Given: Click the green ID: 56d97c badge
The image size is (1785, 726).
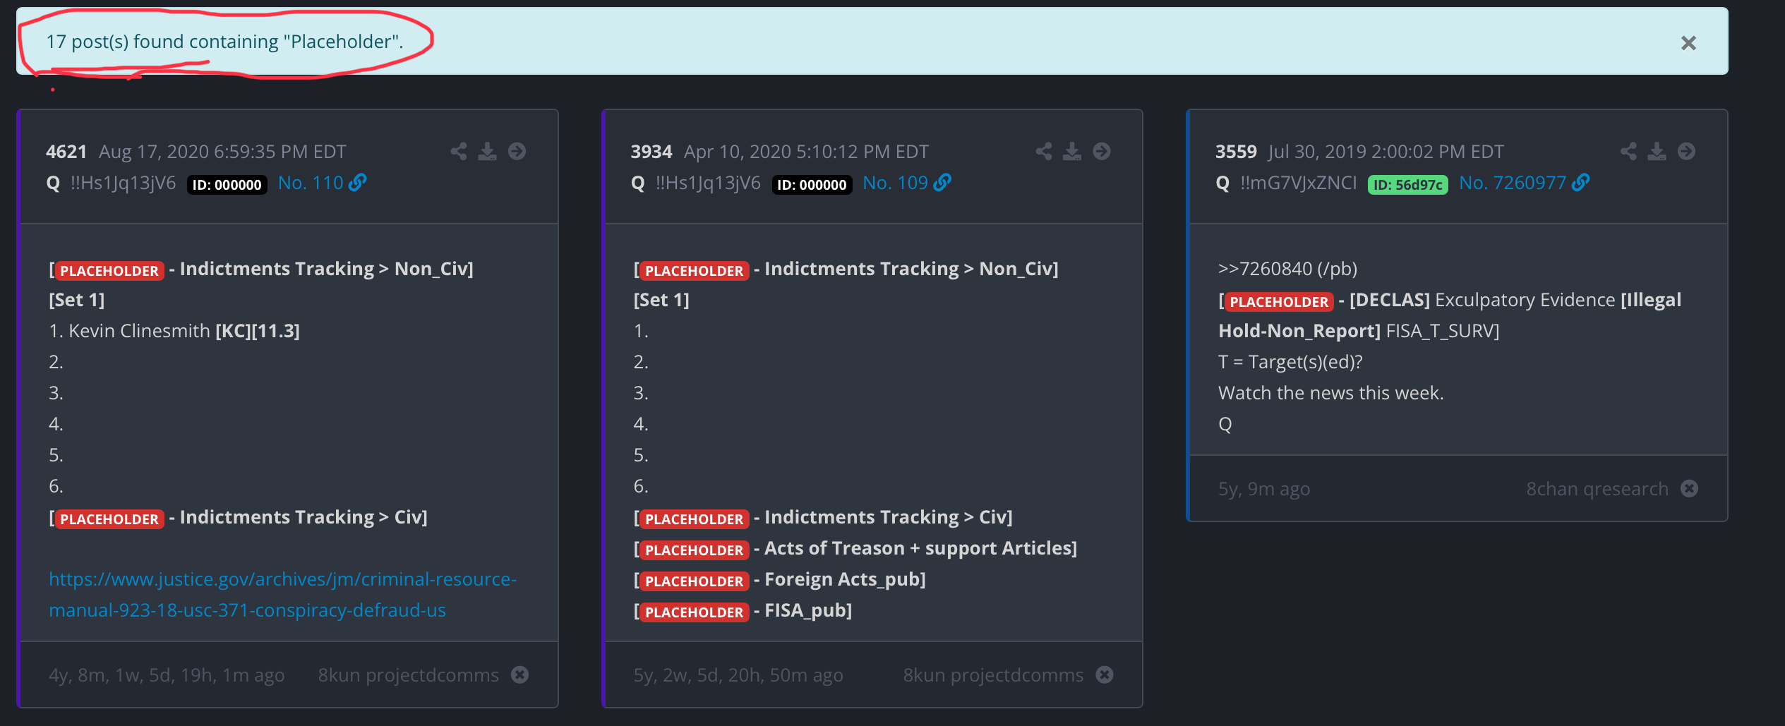Looking at the screenshot, I should (x=1407, y=185).
